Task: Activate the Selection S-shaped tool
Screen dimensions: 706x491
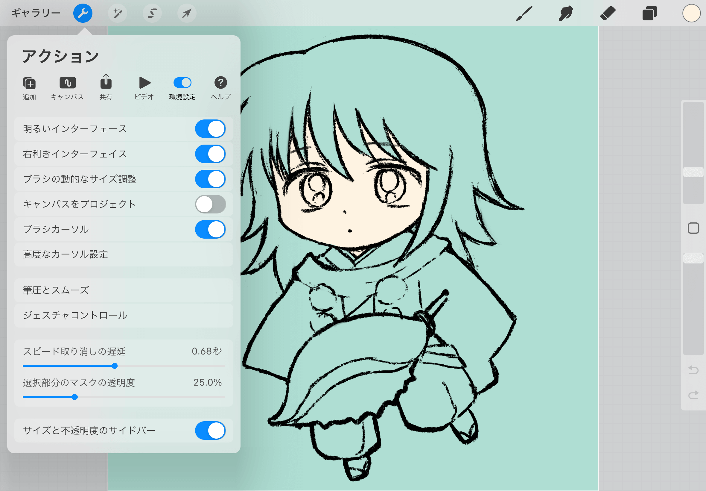Action: [x=152, y=13]
